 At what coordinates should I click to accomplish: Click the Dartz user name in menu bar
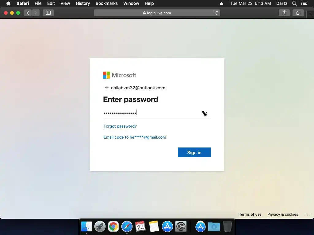pos(281,3)
